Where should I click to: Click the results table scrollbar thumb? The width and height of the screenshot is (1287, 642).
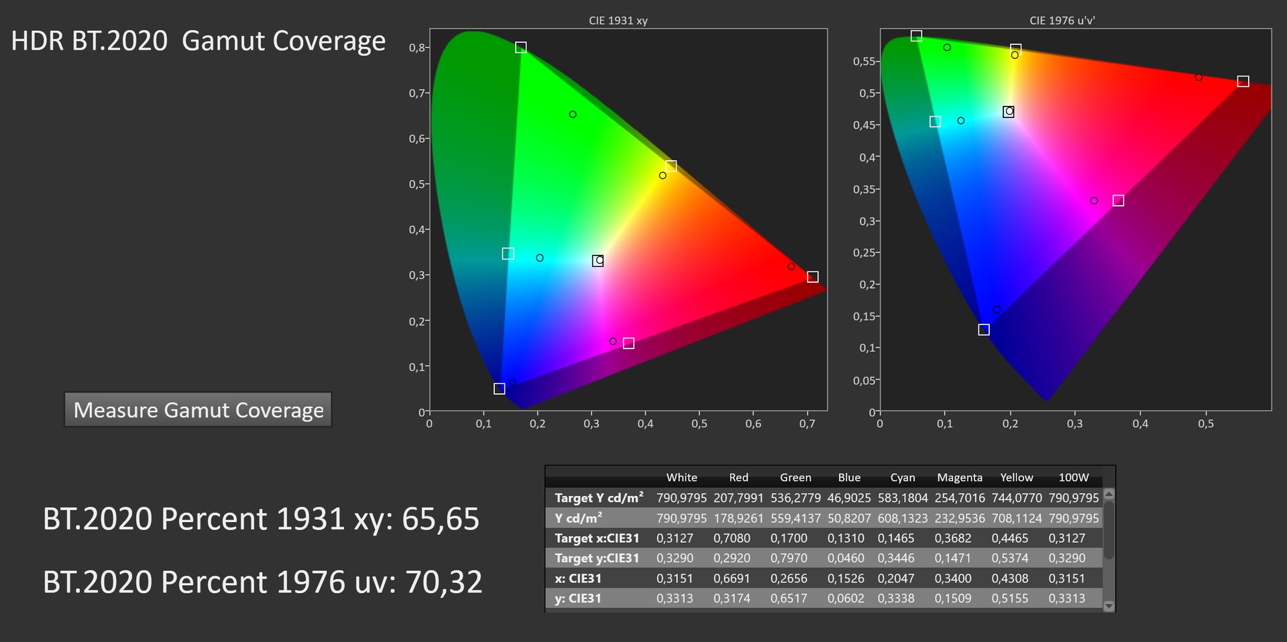(1109, 529)
